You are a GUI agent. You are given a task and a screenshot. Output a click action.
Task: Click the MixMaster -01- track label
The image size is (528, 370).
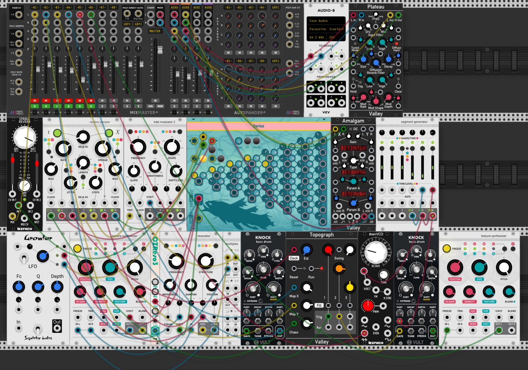point(35,7)
